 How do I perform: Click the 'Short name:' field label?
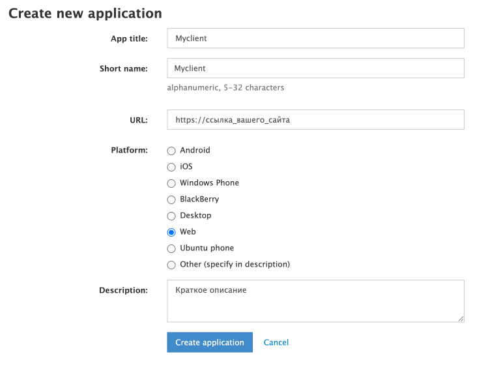tap(124, 68)
